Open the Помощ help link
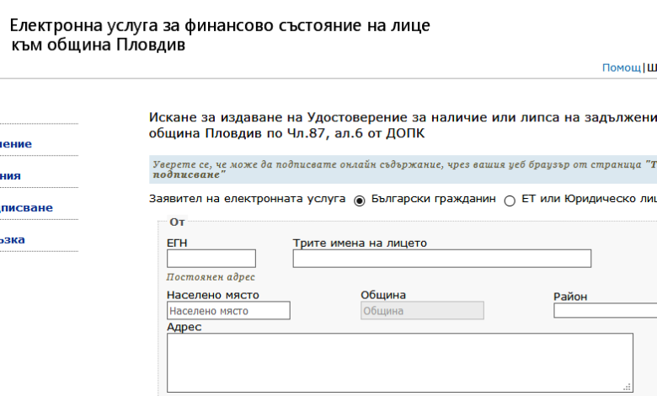This screenshot has height=396, width=657. (622, 67)
